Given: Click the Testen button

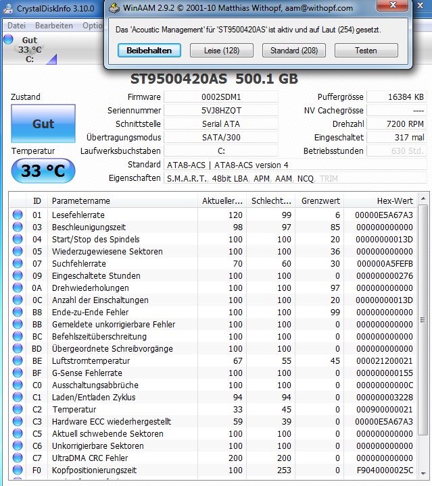Looking at the screenshot, I should point(366,51).
